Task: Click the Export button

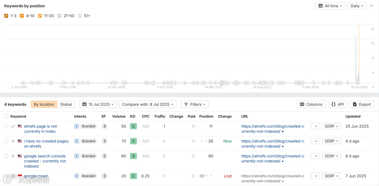Action: coord(362,104)
